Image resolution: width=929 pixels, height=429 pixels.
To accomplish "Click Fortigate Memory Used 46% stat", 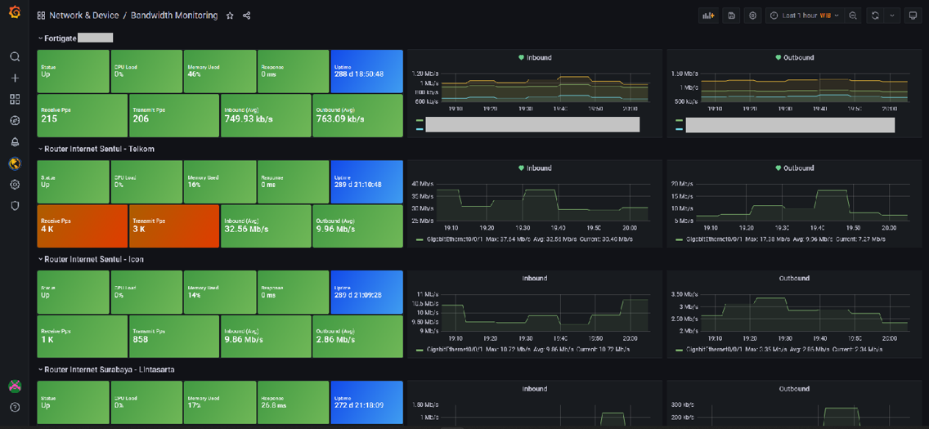I will [x=220, y=71].
